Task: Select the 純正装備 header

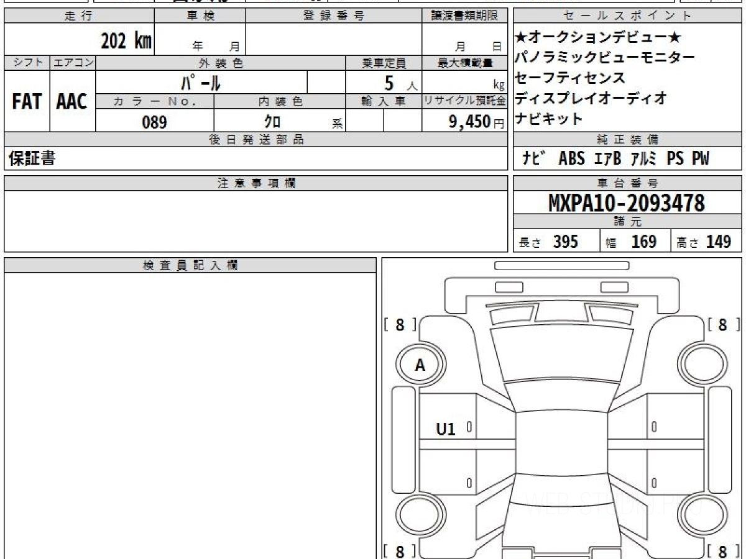Action: click(628, 140)
